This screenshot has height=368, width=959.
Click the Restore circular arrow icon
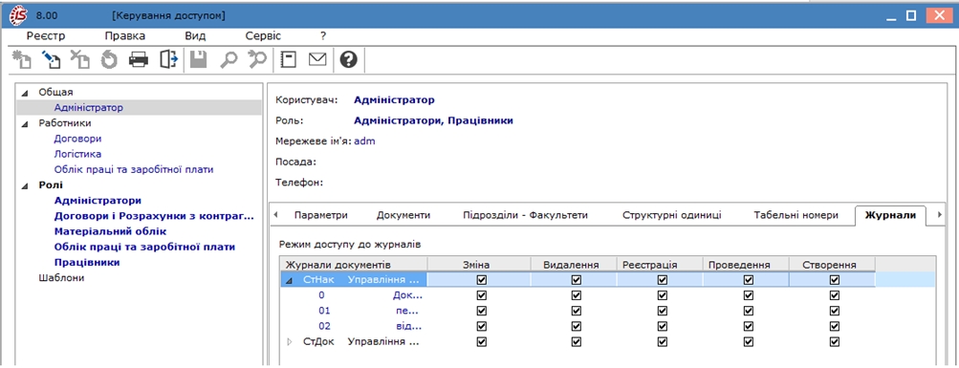point(109,59)
